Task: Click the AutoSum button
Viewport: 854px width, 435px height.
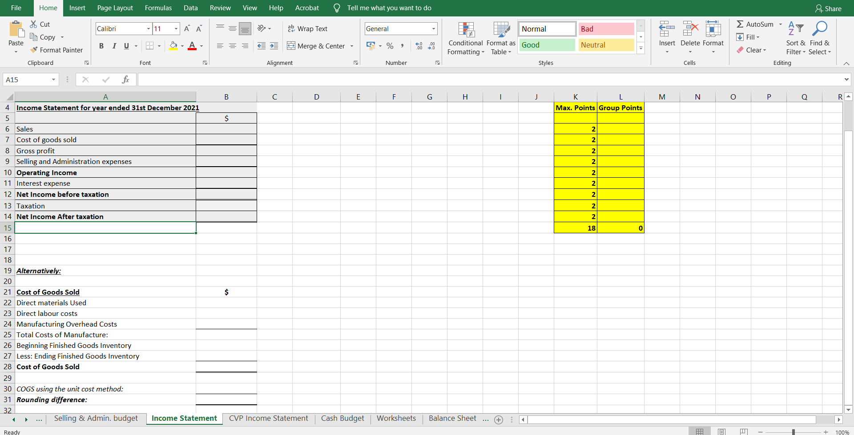Action: [756, 24]
